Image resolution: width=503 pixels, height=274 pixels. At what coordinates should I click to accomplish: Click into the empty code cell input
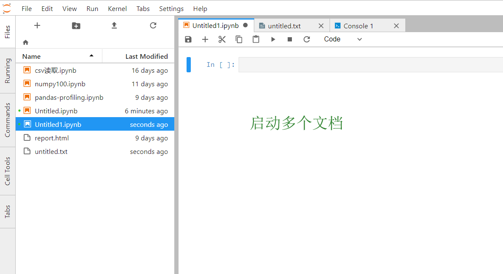point(371,65)
